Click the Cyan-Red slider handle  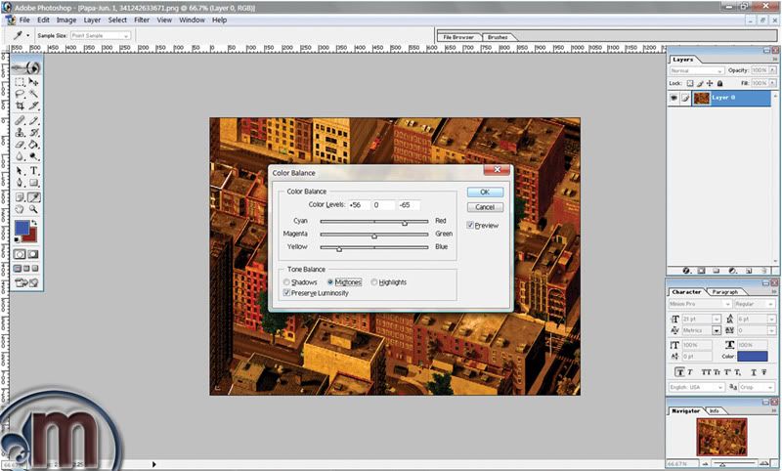click(x=405, y=224)
